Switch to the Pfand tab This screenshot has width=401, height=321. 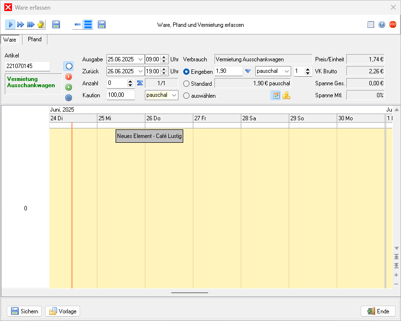click(x=35, y=40)
